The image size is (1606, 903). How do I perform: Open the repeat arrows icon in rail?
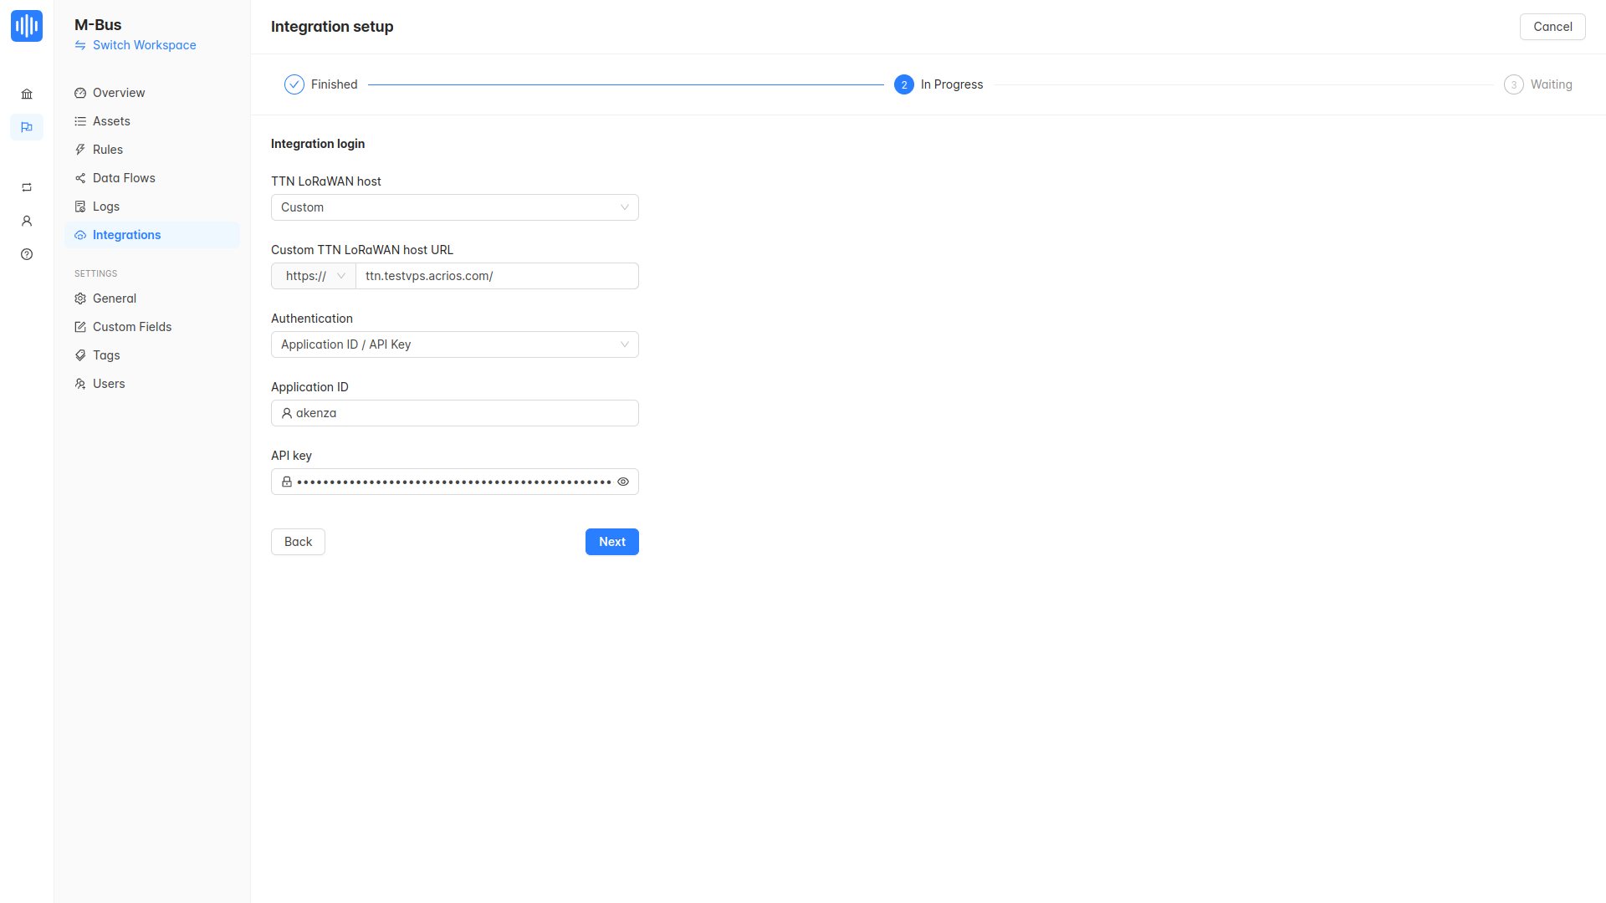click(27, 187)
